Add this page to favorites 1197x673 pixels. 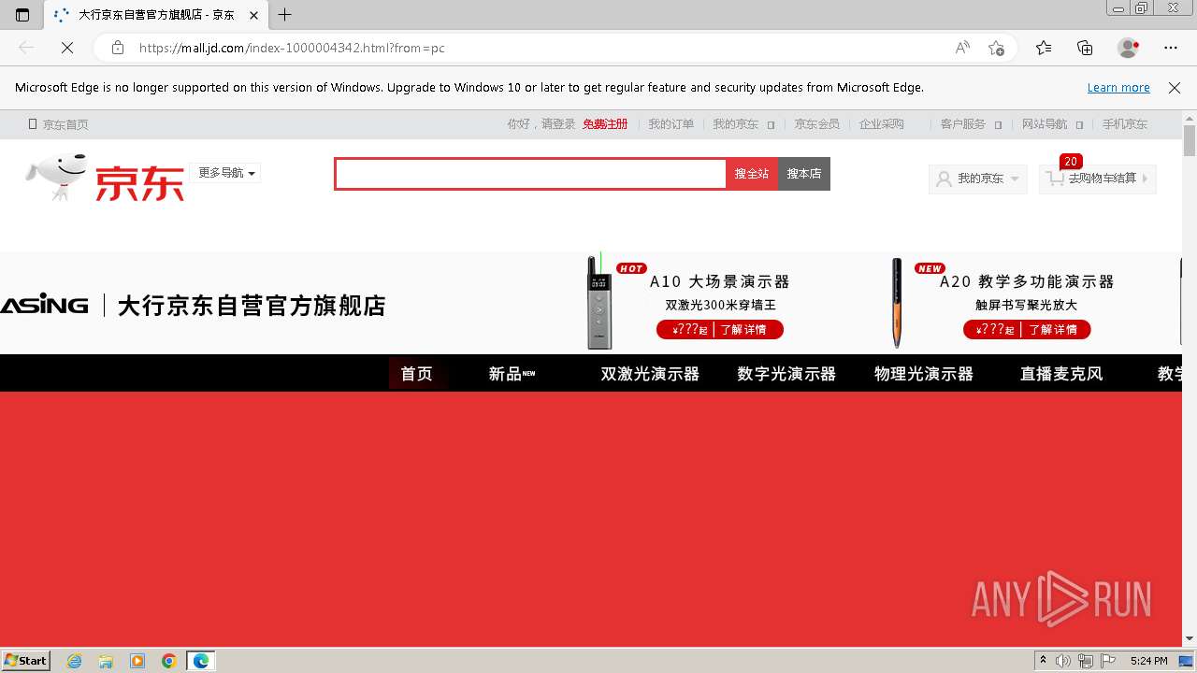coord(996,48)
